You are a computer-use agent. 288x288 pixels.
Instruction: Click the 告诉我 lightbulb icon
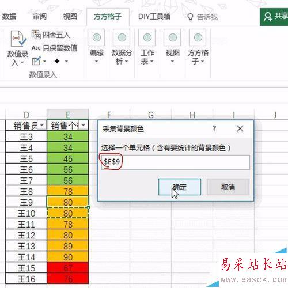point(190,17)
